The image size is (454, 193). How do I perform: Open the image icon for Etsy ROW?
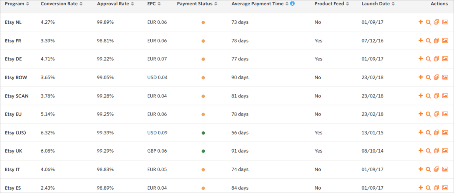pyautogui.click(x=445, y=77)
